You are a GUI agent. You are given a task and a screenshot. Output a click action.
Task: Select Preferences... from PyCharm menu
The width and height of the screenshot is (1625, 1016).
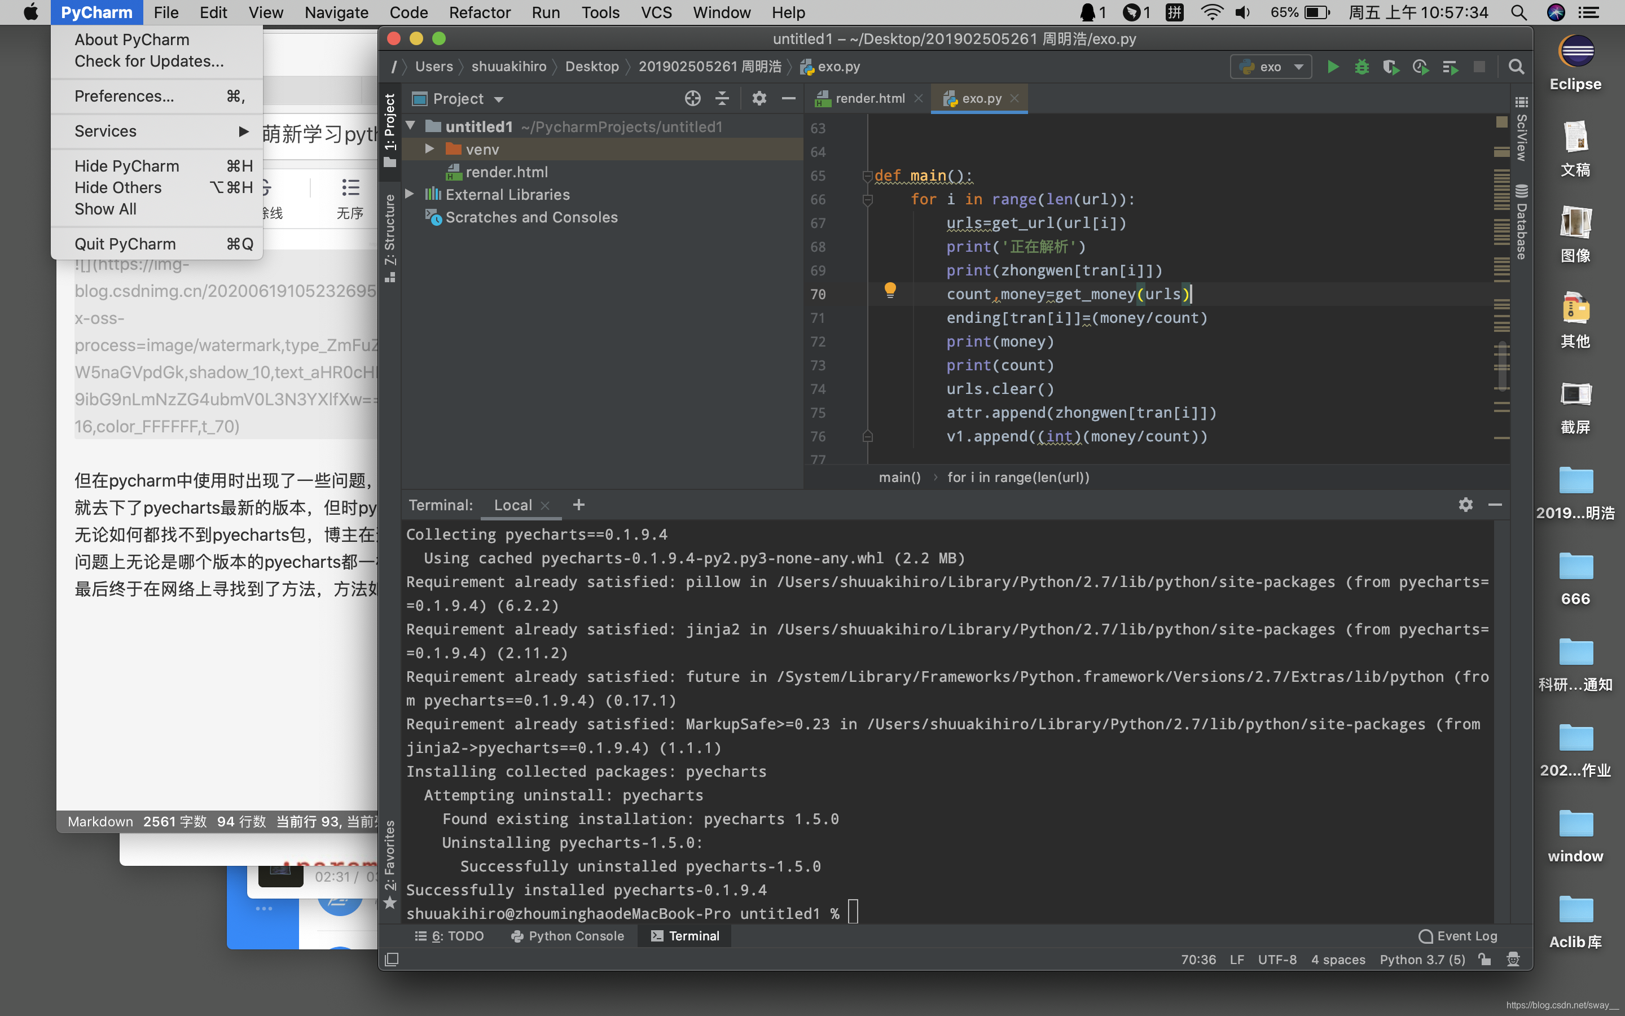(x=124, y=96)
